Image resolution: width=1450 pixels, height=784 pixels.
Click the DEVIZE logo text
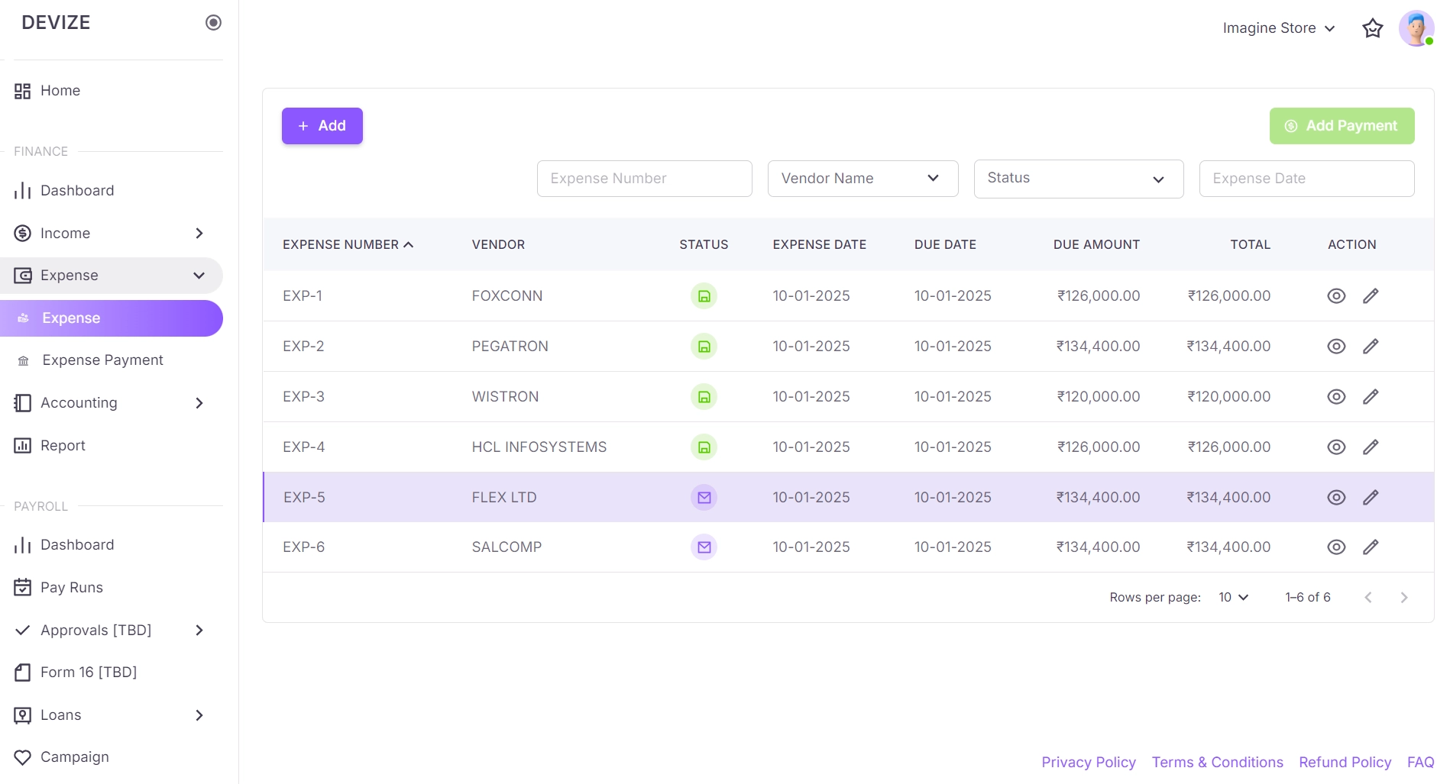tap(56, 23)
